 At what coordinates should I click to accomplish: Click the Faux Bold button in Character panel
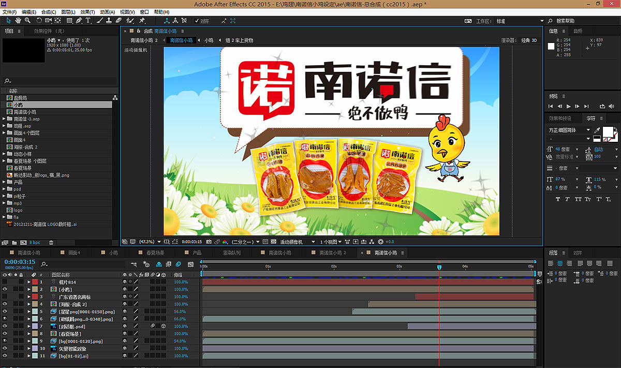click(x=558, y=199)
